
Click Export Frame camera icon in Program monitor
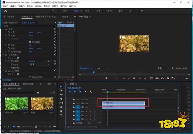click(x=168, y=78)
